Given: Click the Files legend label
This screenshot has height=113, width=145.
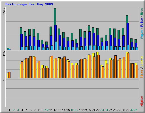Looking at the screenshot, I should (142, 23).
